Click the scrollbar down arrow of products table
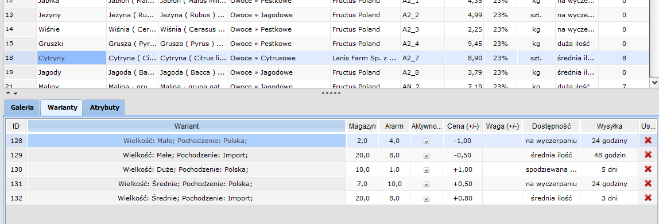 (x=654, y=82)
